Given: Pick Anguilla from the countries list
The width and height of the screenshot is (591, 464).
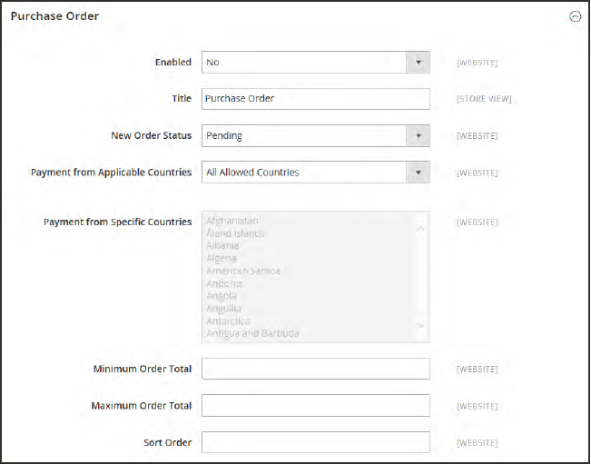Looking at the screenshot, I should (x=223, y=309).
